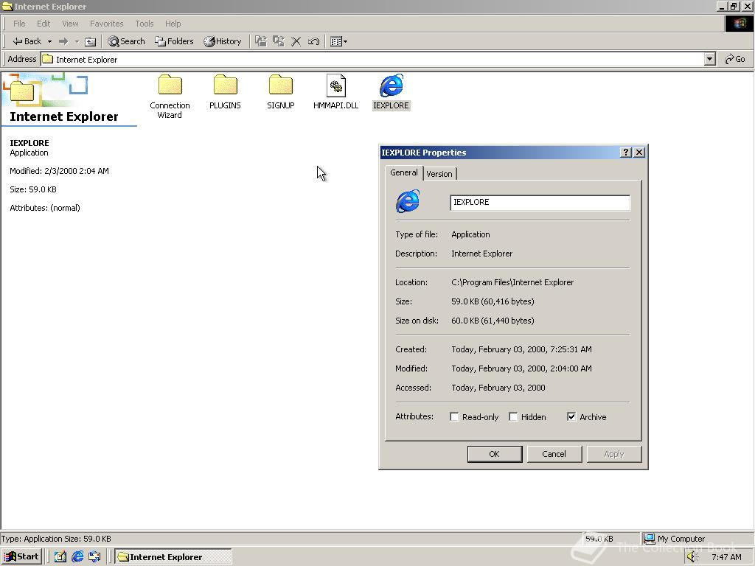Launch Internet Explorer from quick launch
Viewport: 755px width, 566px height.
click(77, 557)
